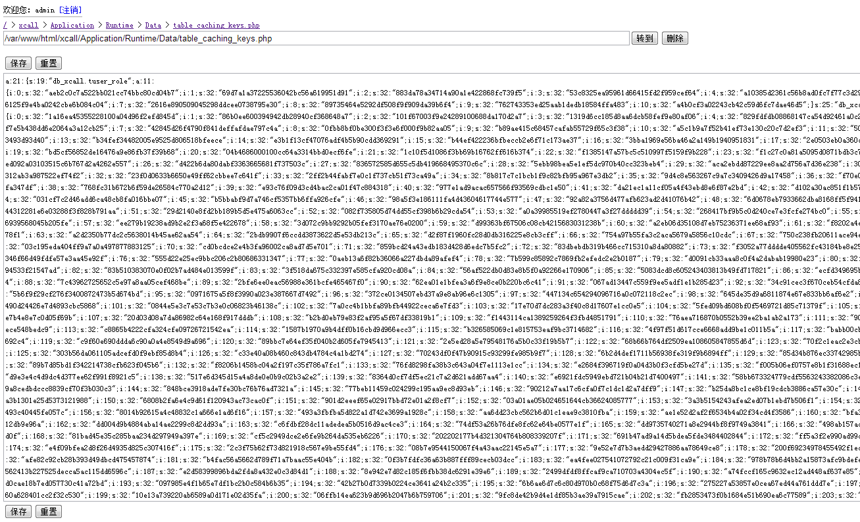
Task: Click the 重置 button above the editor
Action: (x=48, y=63)
